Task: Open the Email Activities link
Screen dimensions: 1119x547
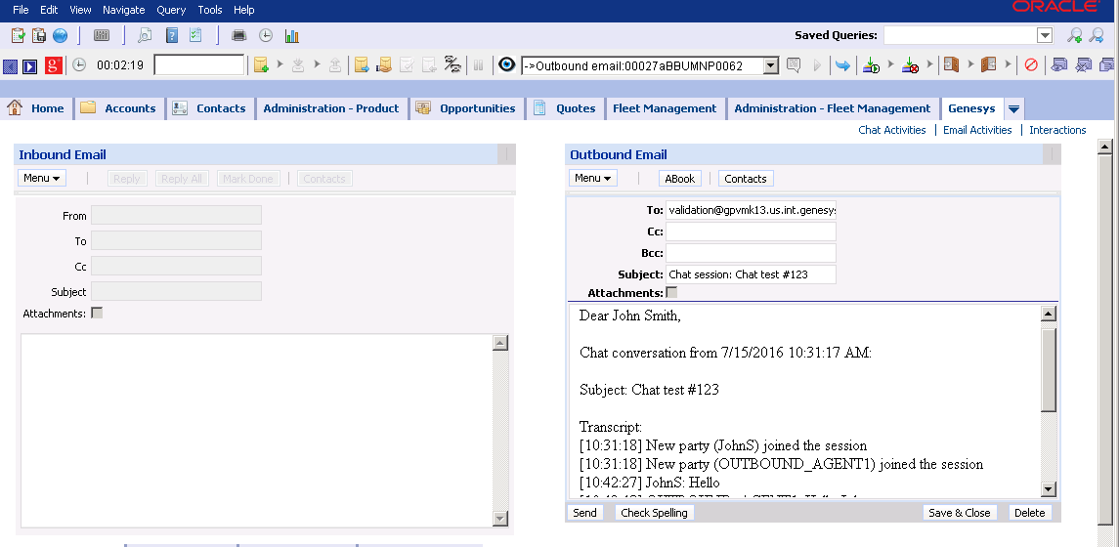Action: pos(976,130)
